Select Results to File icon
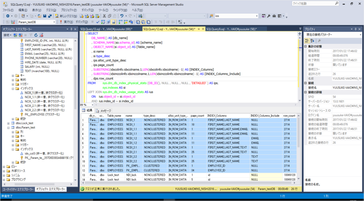 (x=148, y=22)
